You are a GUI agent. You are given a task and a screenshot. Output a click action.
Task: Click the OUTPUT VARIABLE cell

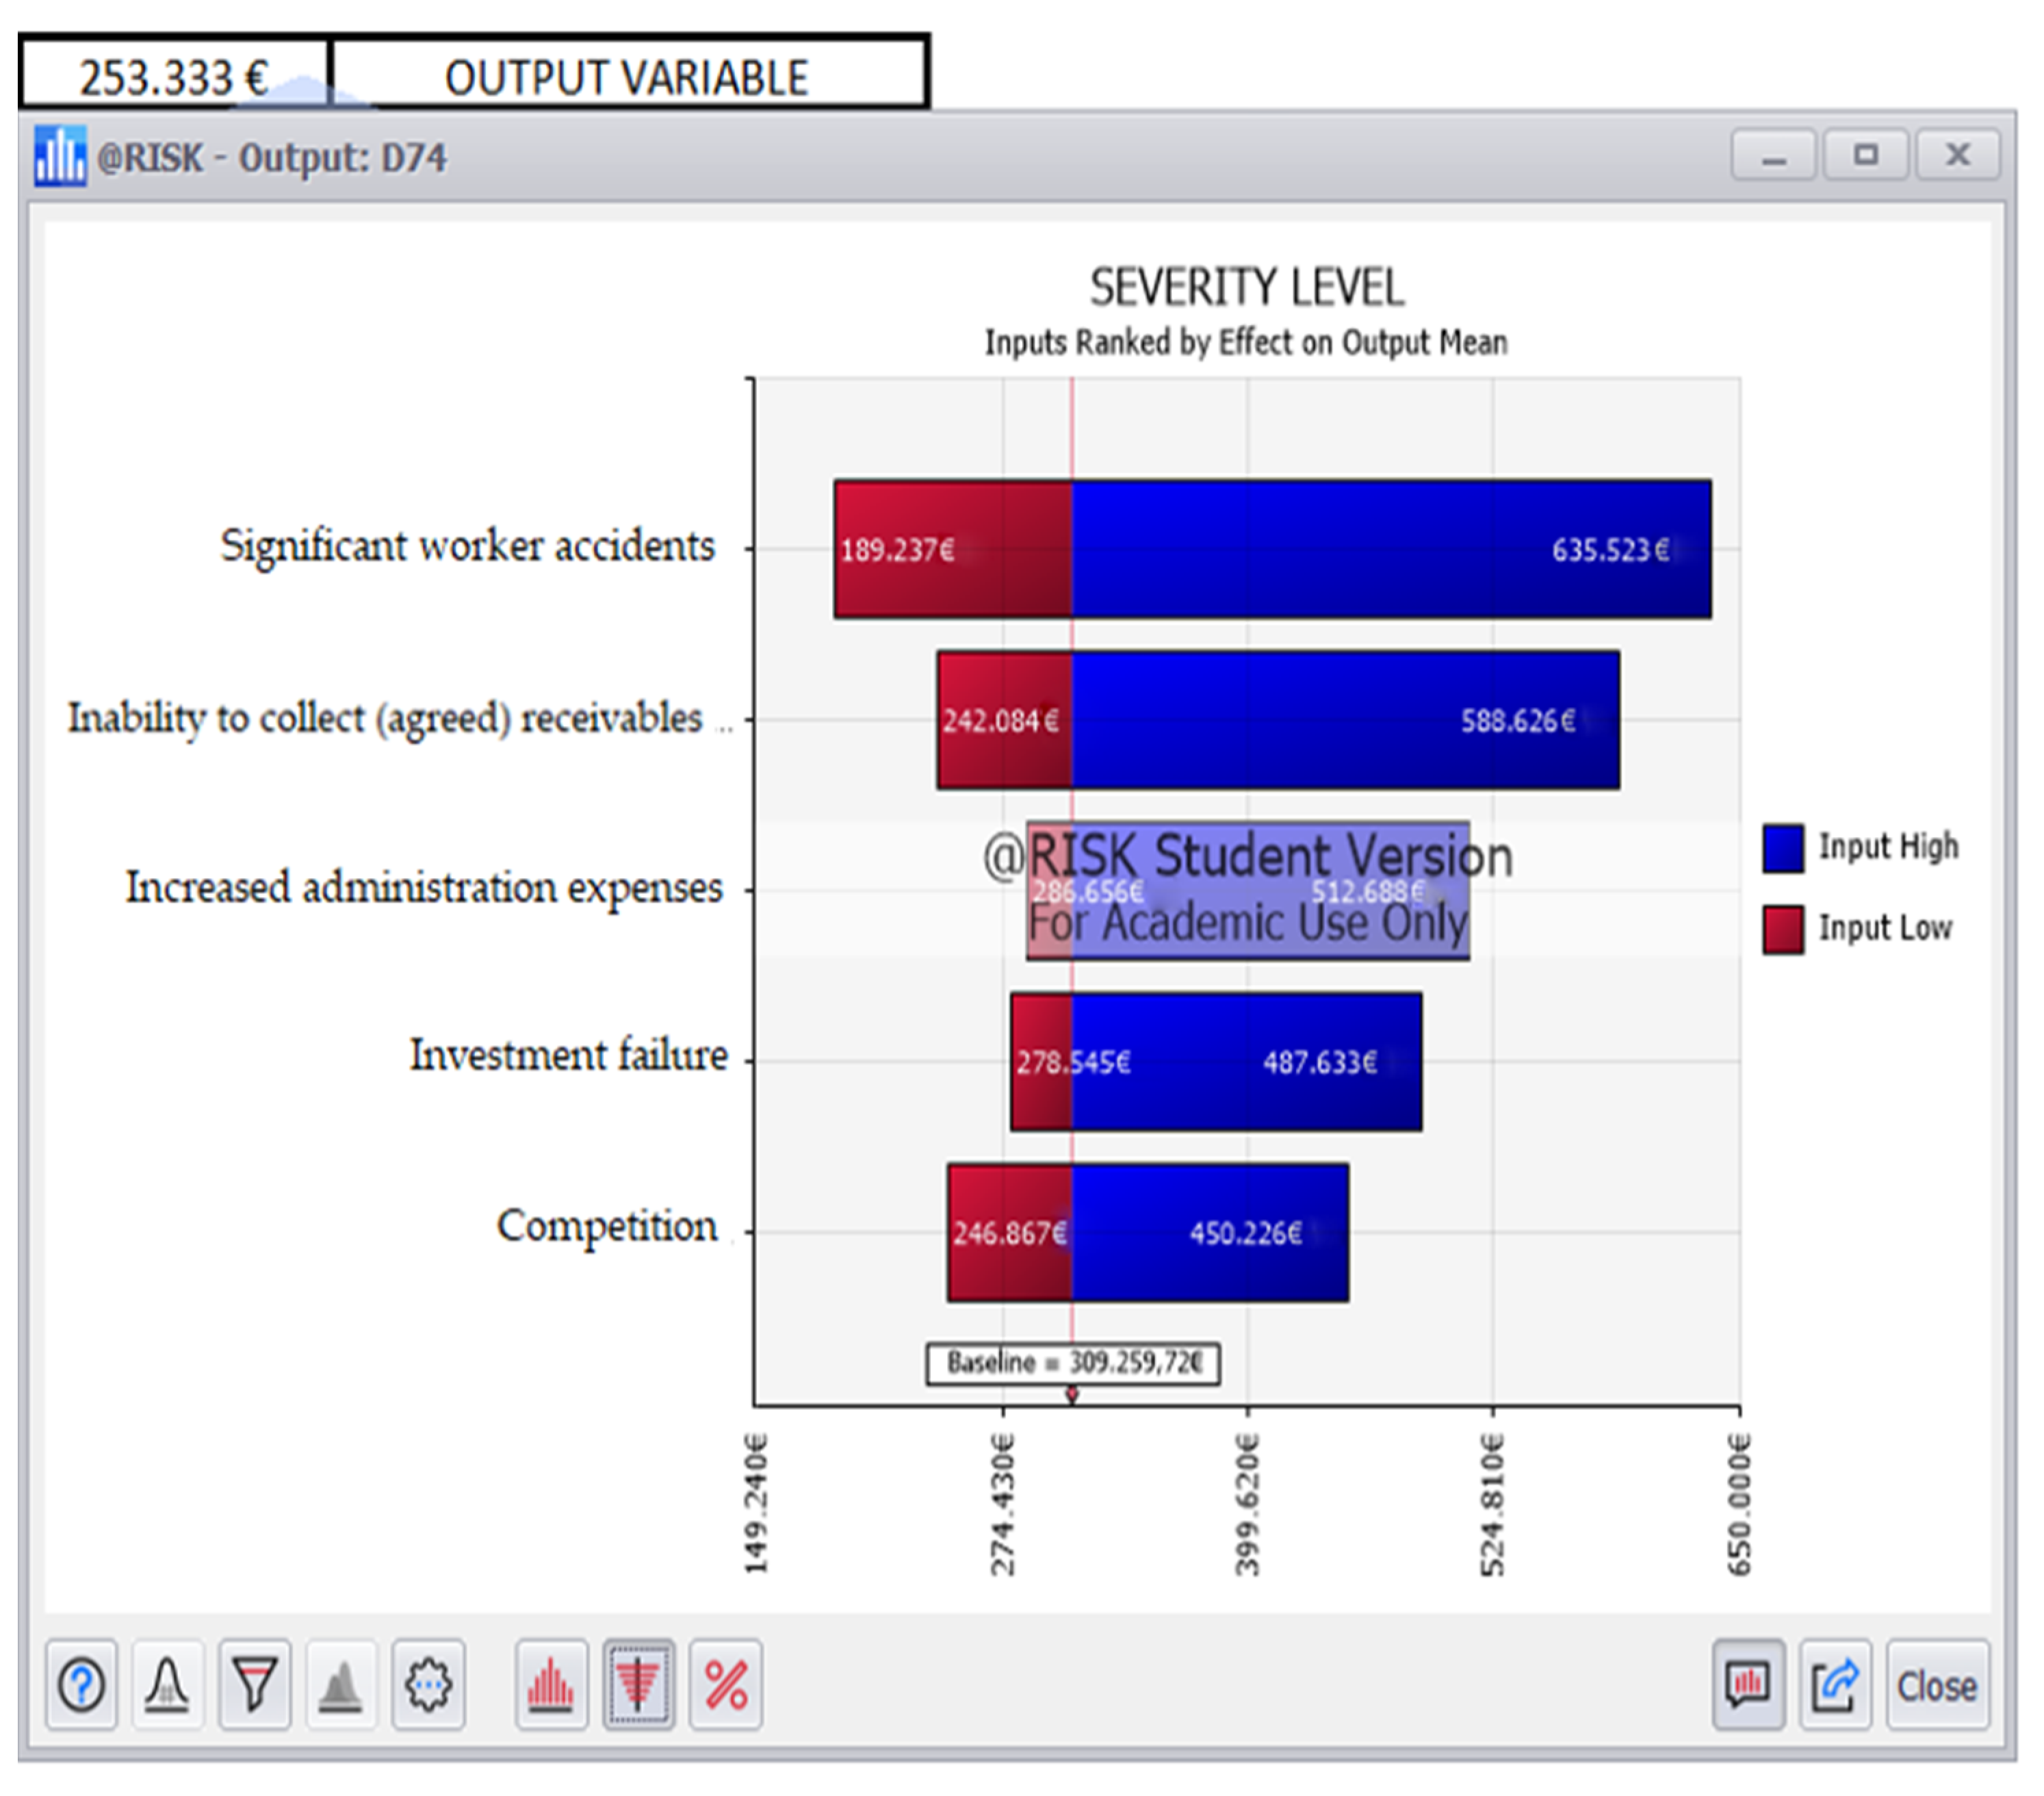click(x=627, y=77)
